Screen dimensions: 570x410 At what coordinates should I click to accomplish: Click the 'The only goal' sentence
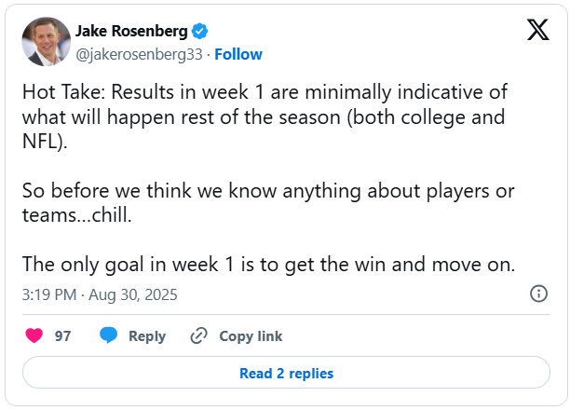tap(268, 265)
